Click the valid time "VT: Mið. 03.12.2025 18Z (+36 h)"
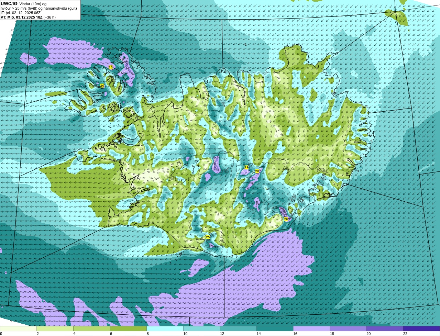The image size is (440, 336). pyautogui.click(x=28, y=17)
